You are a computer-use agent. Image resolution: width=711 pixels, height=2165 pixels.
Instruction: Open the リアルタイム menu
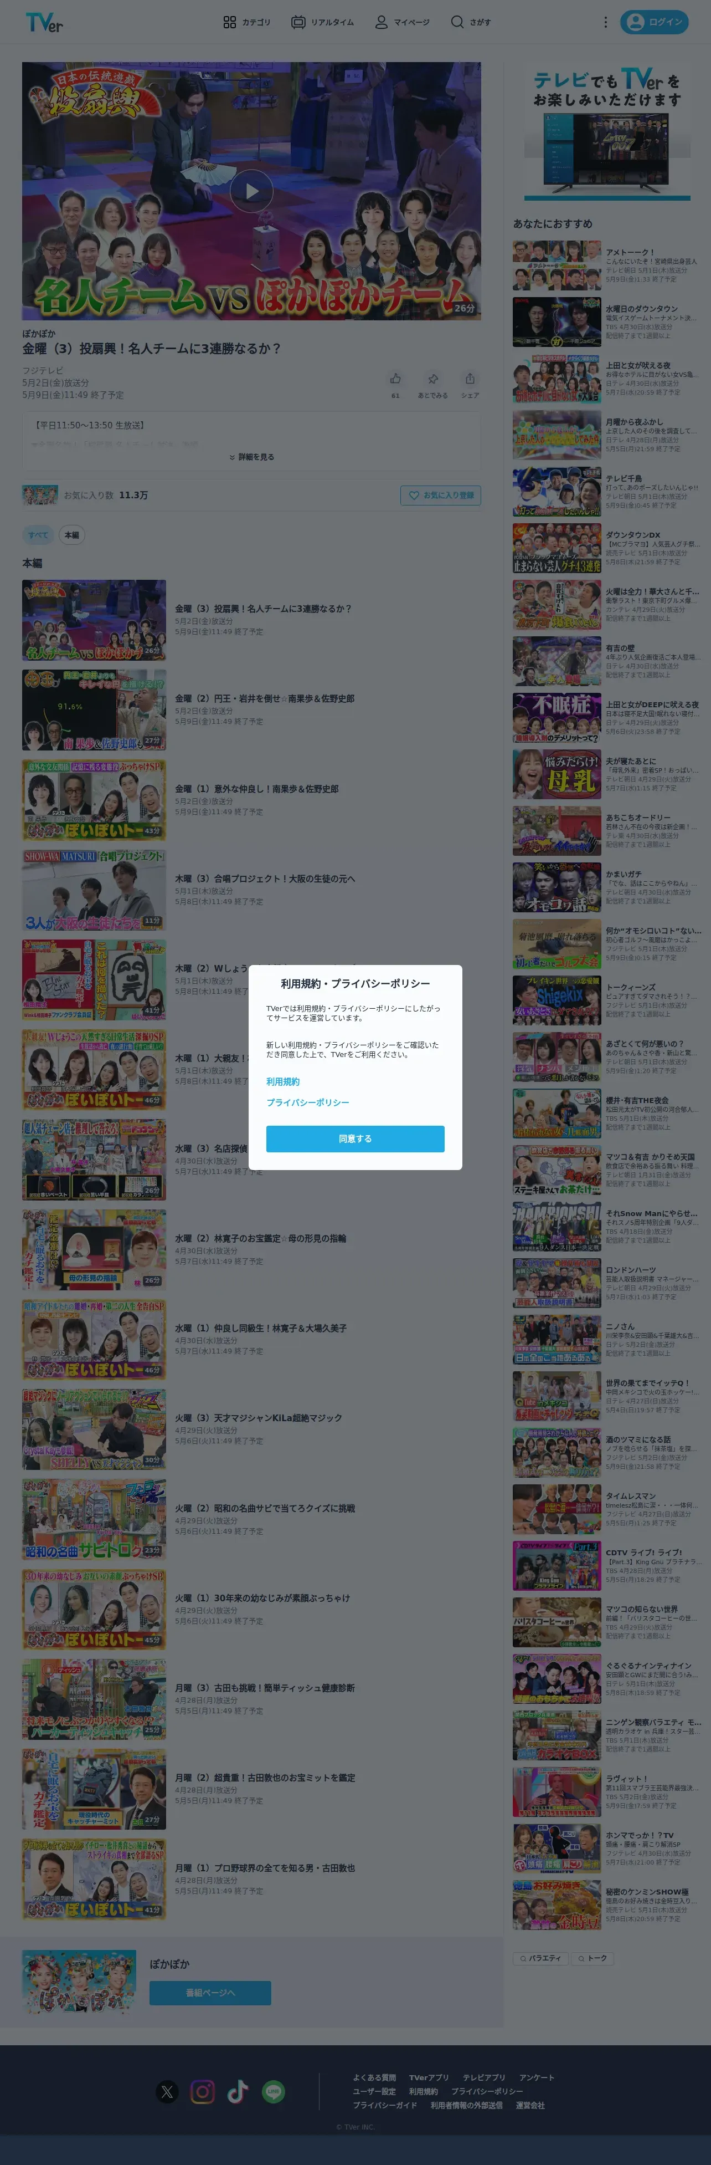coord(322,22)
